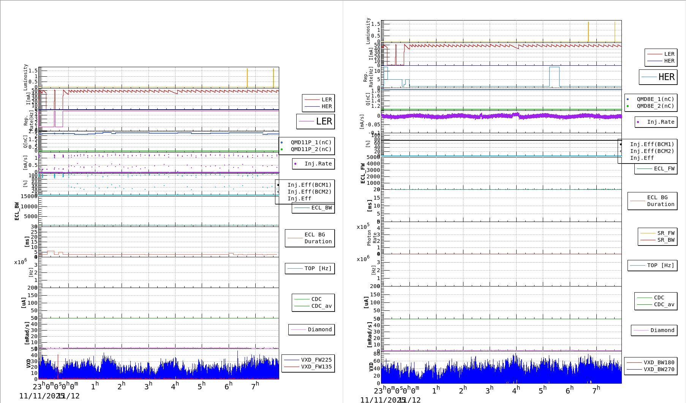Click the VXD_FW225 legend entry
The height and width of the screenshot is (403, 686).
click(316, 360)
